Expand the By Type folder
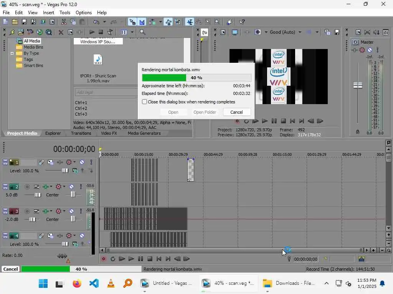 [x=12, y=53]
